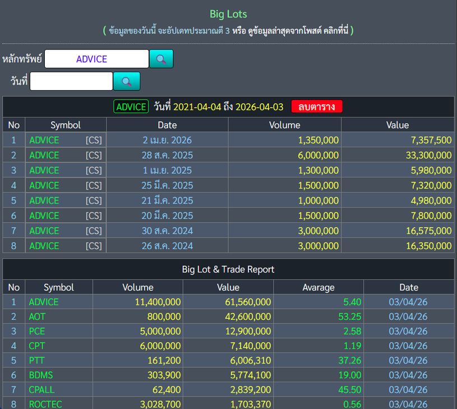Select ROCTEC in the trade report
Screen dimensions: 457x409
[45, 404]
